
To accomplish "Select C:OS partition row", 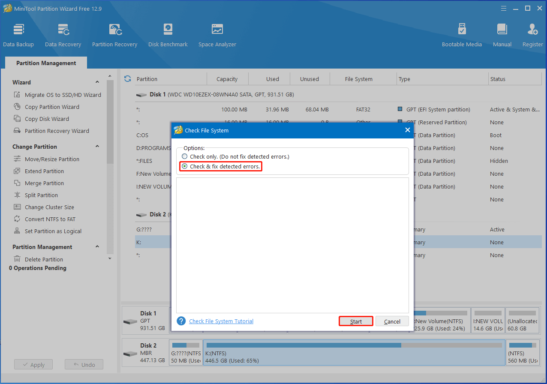I will [x=152, y=135].
